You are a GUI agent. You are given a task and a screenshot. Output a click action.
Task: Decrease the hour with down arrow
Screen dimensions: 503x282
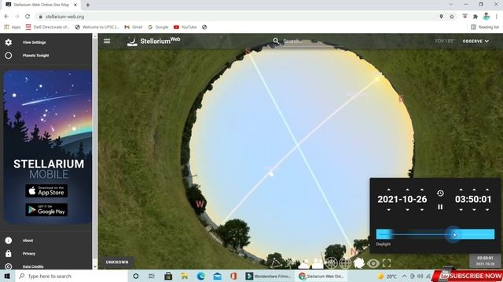461,210
